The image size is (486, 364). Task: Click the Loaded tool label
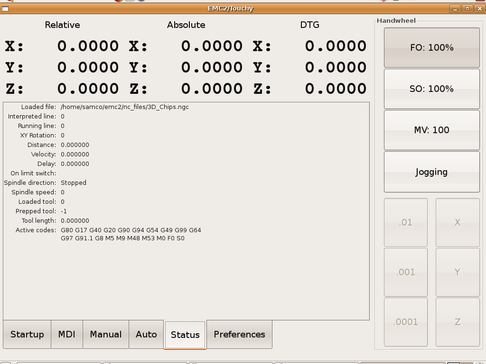[x=37, y=202]
